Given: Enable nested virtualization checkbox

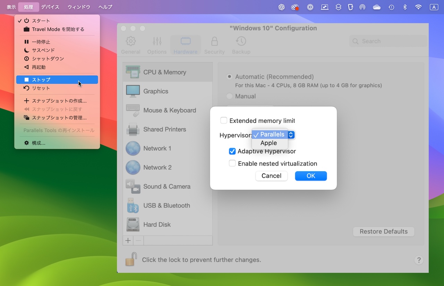Looking at the screenshot, I should 232,163.
